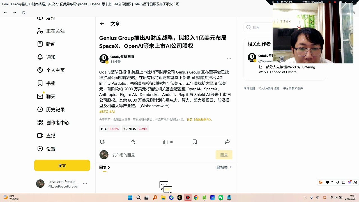Open 新闻 (News) in the sidebar
The height and width of the screenshot is (202, 359).
pos(51,44)
